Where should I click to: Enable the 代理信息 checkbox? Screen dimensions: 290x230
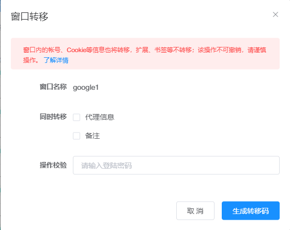coord(77,117)
